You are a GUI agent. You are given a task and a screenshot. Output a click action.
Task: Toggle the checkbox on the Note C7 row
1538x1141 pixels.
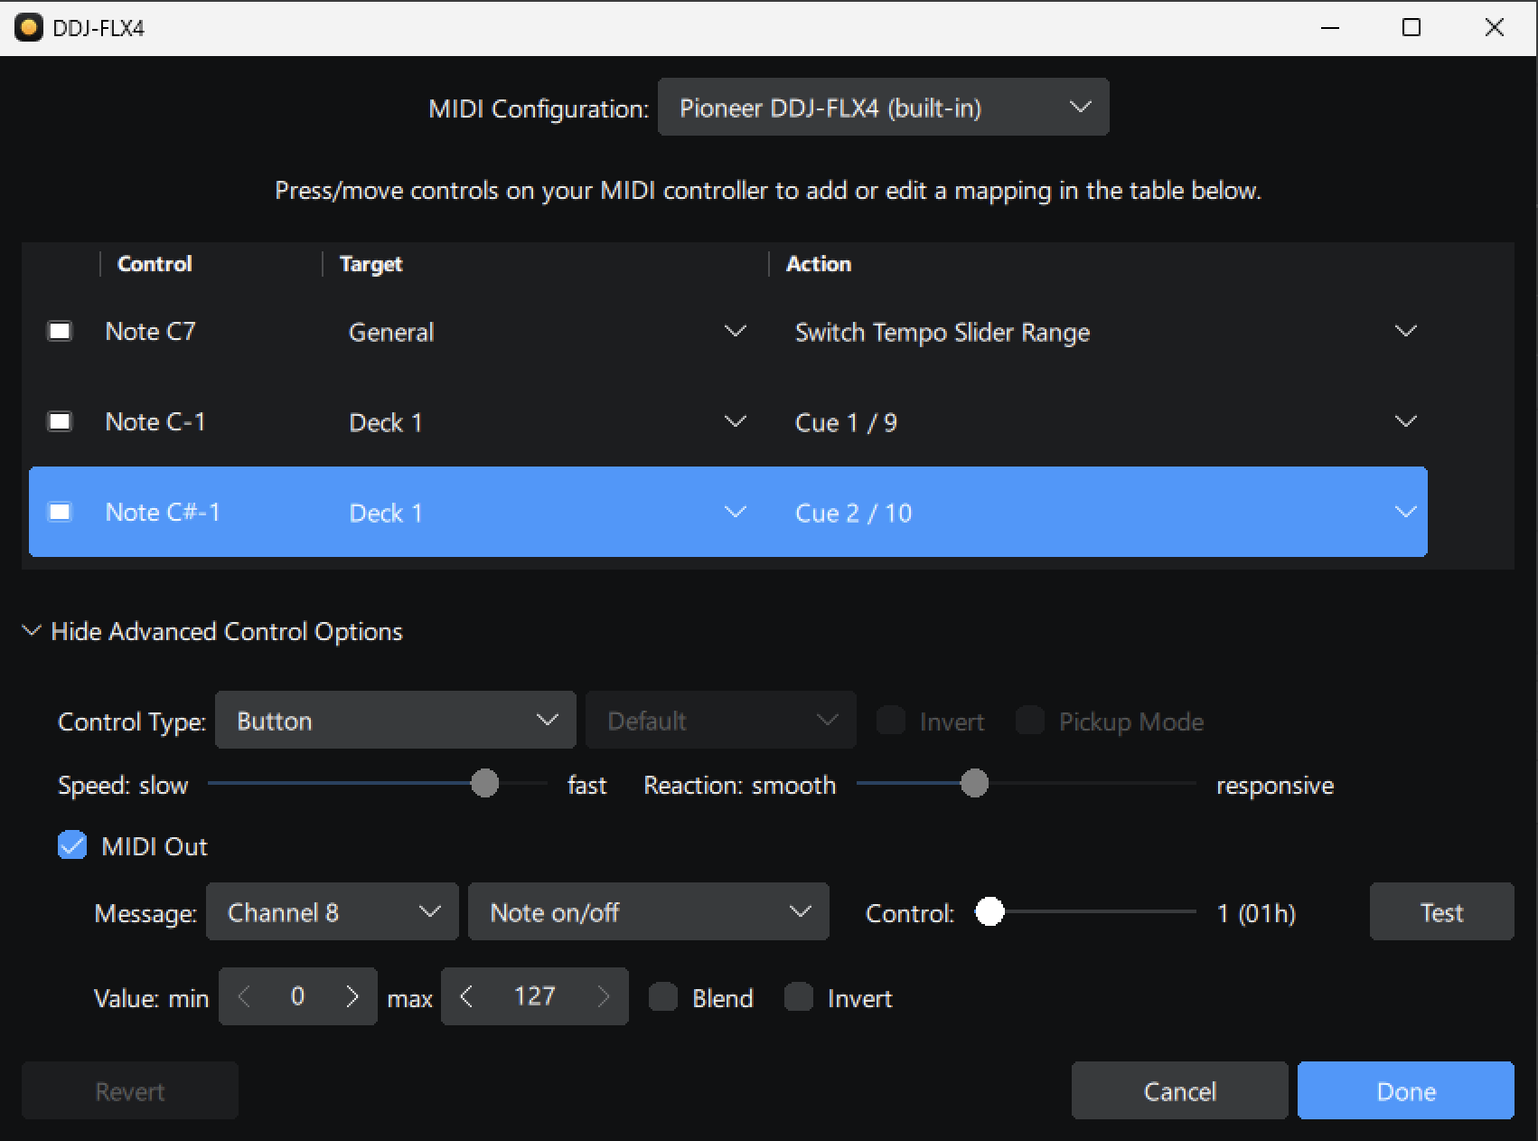(60, 331)
